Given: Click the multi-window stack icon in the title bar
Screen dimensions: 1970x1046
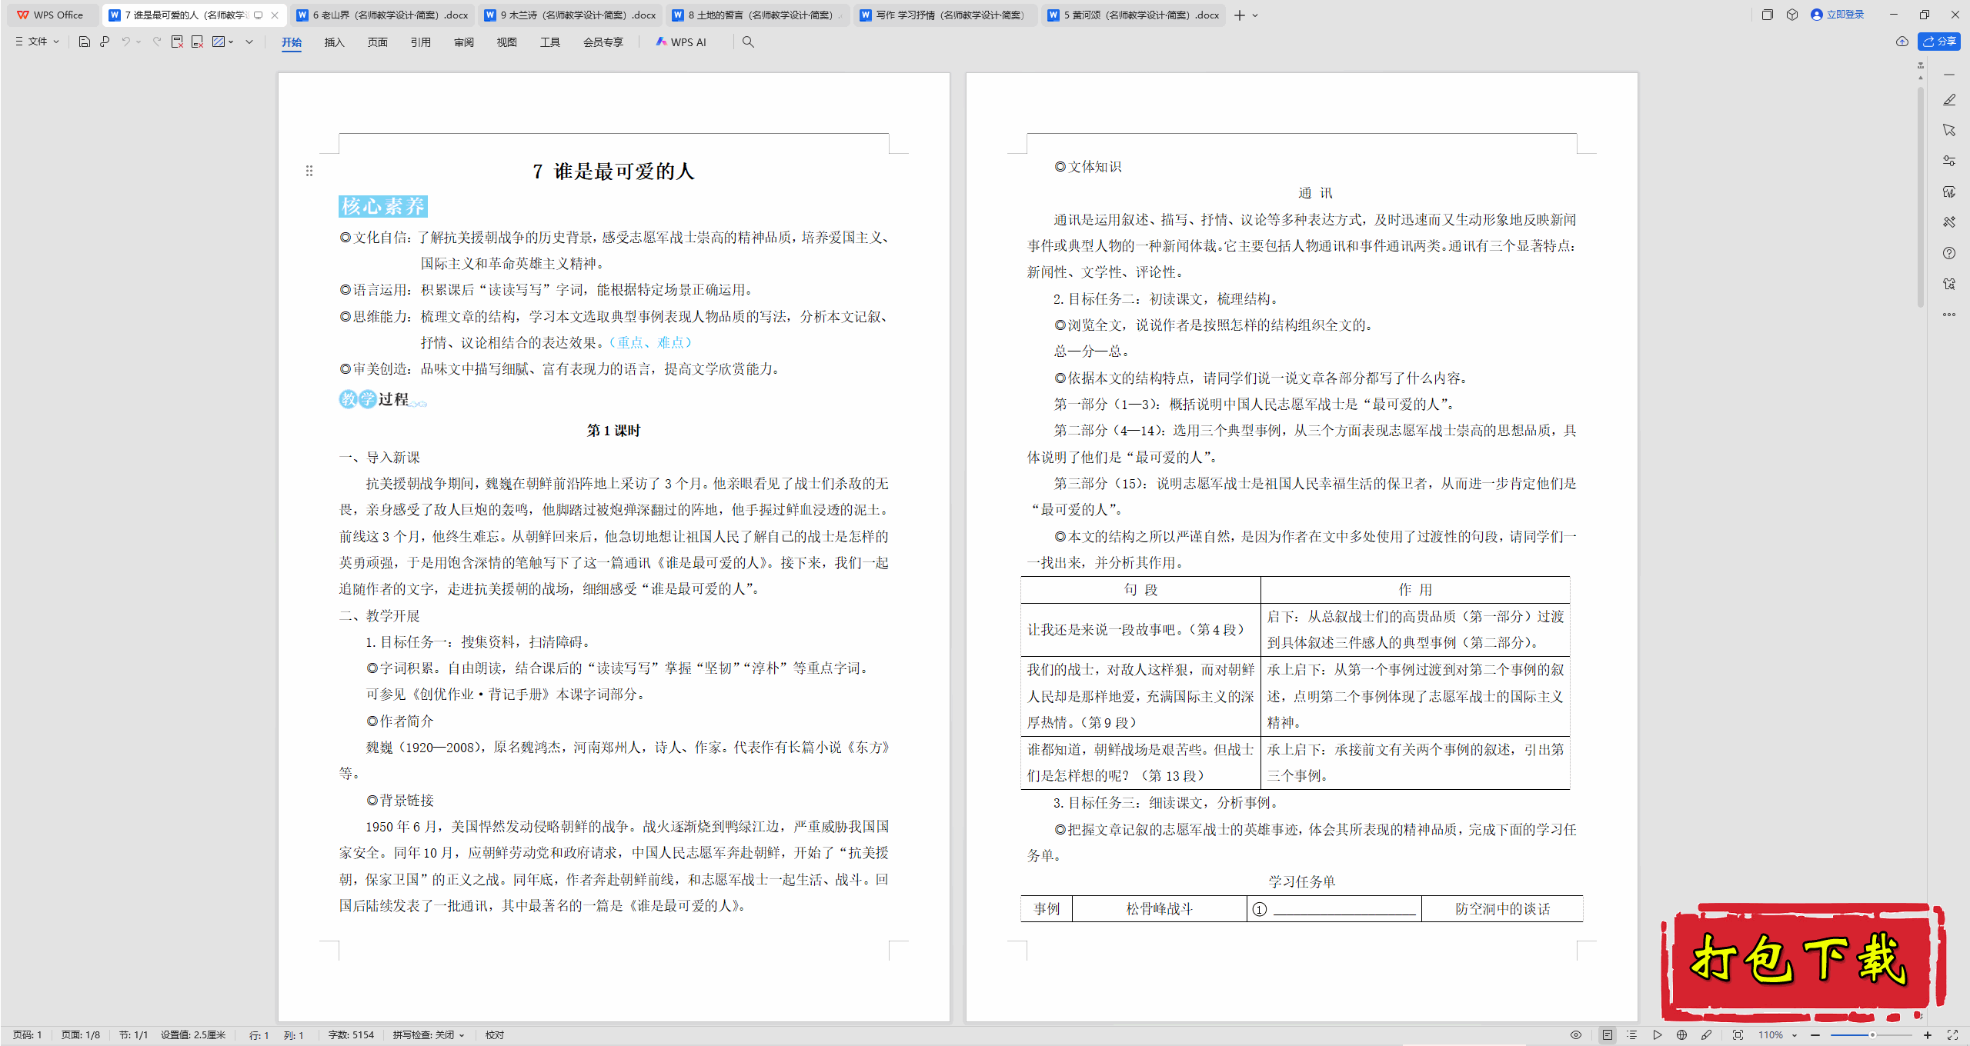Looking at the screenshot, I should (1768, 15).
